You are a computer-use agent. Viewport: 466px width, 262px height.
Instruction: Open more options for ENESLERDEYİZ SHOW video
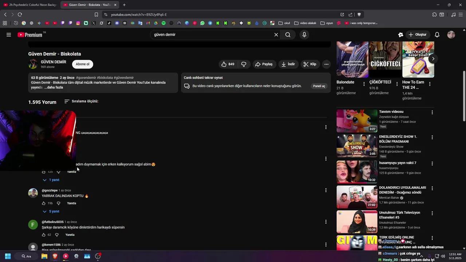pos(432,138)
